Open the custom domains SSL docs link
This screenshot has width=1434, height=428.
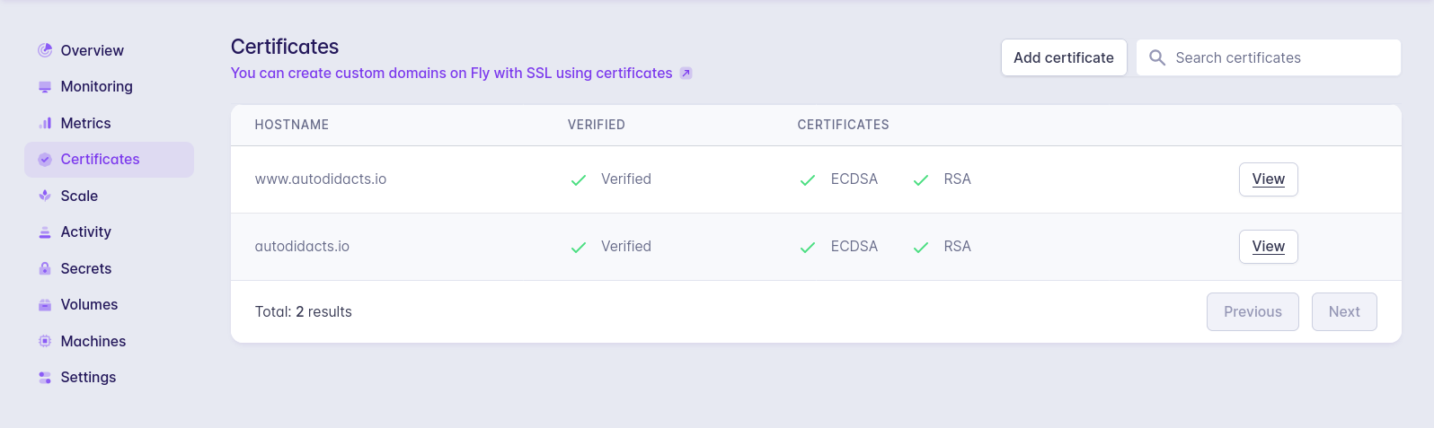tap(451, 74)
